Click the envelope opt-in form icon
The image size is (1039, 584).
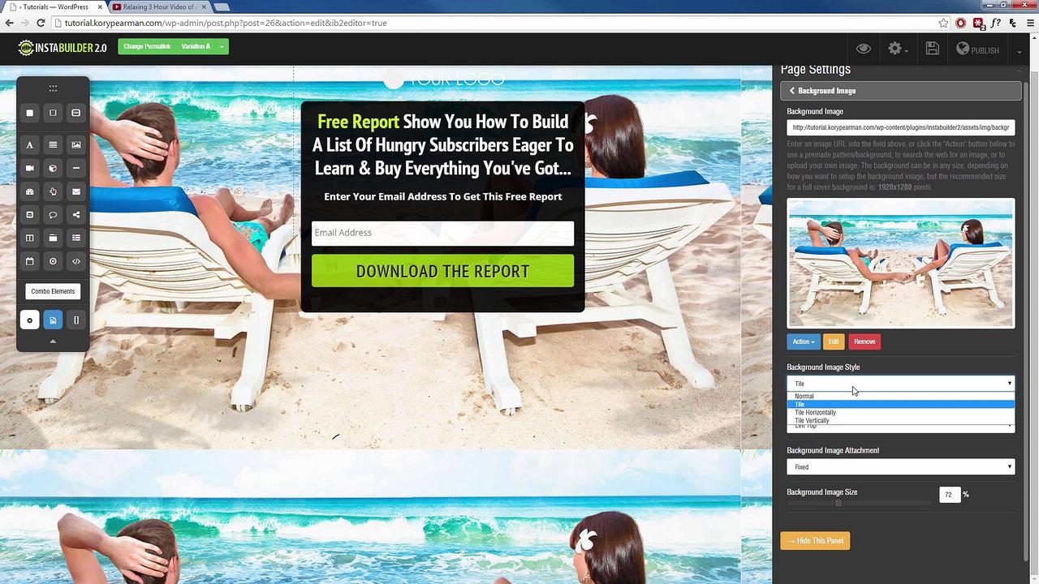[76, 192]
